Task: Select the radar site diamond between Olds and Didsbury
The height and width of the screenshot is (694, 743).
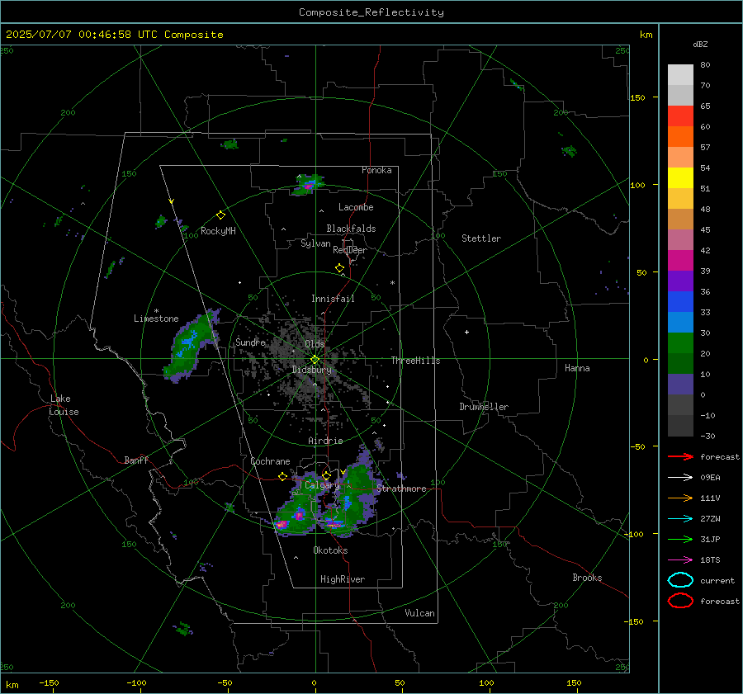Action: point(315,360)
